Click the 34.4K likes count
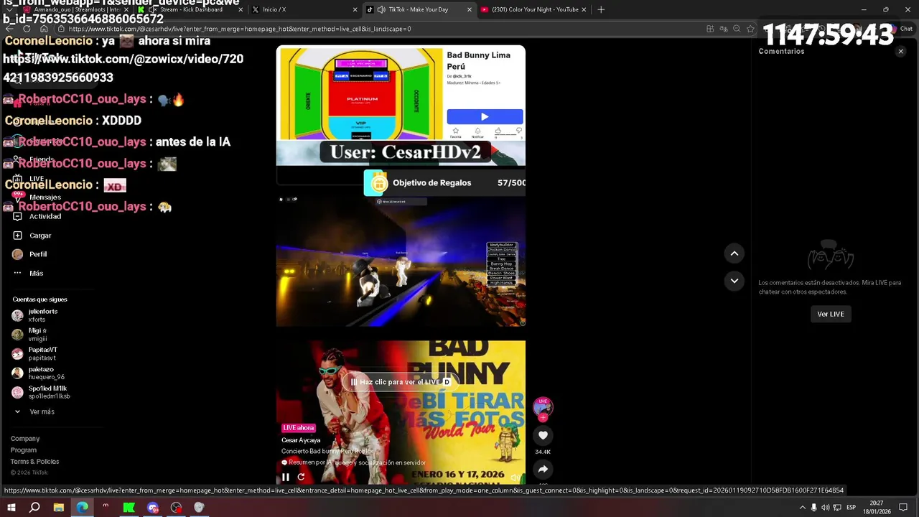Image resolution: width=919 pixels, height=517 pixels. point(543,452)
